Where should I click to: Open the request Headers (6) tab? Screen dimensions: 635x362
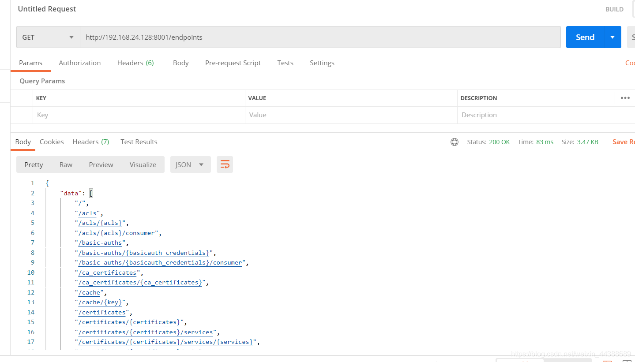click(135, 63)
